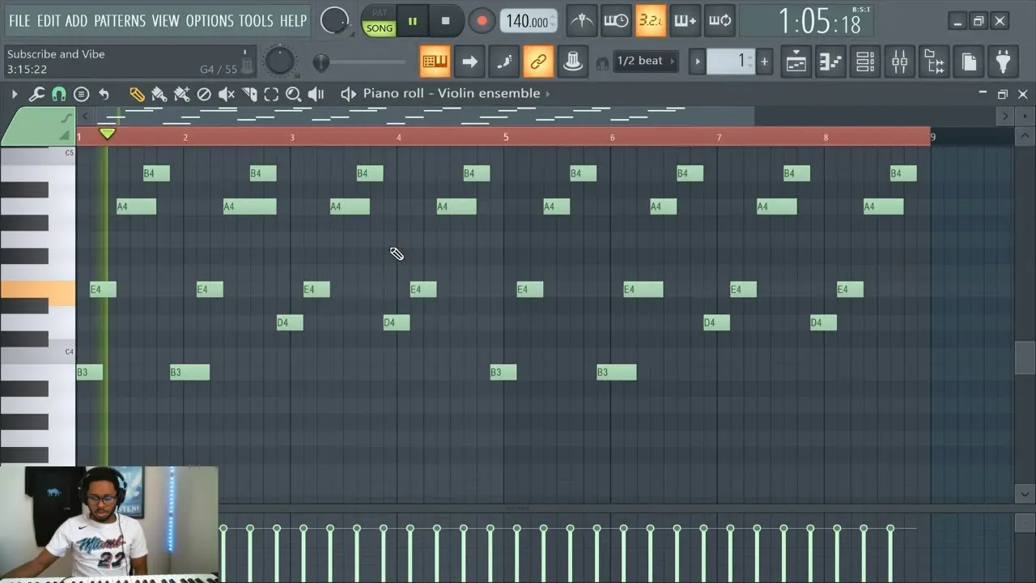Click the song position slider

[x=360, y=62]
